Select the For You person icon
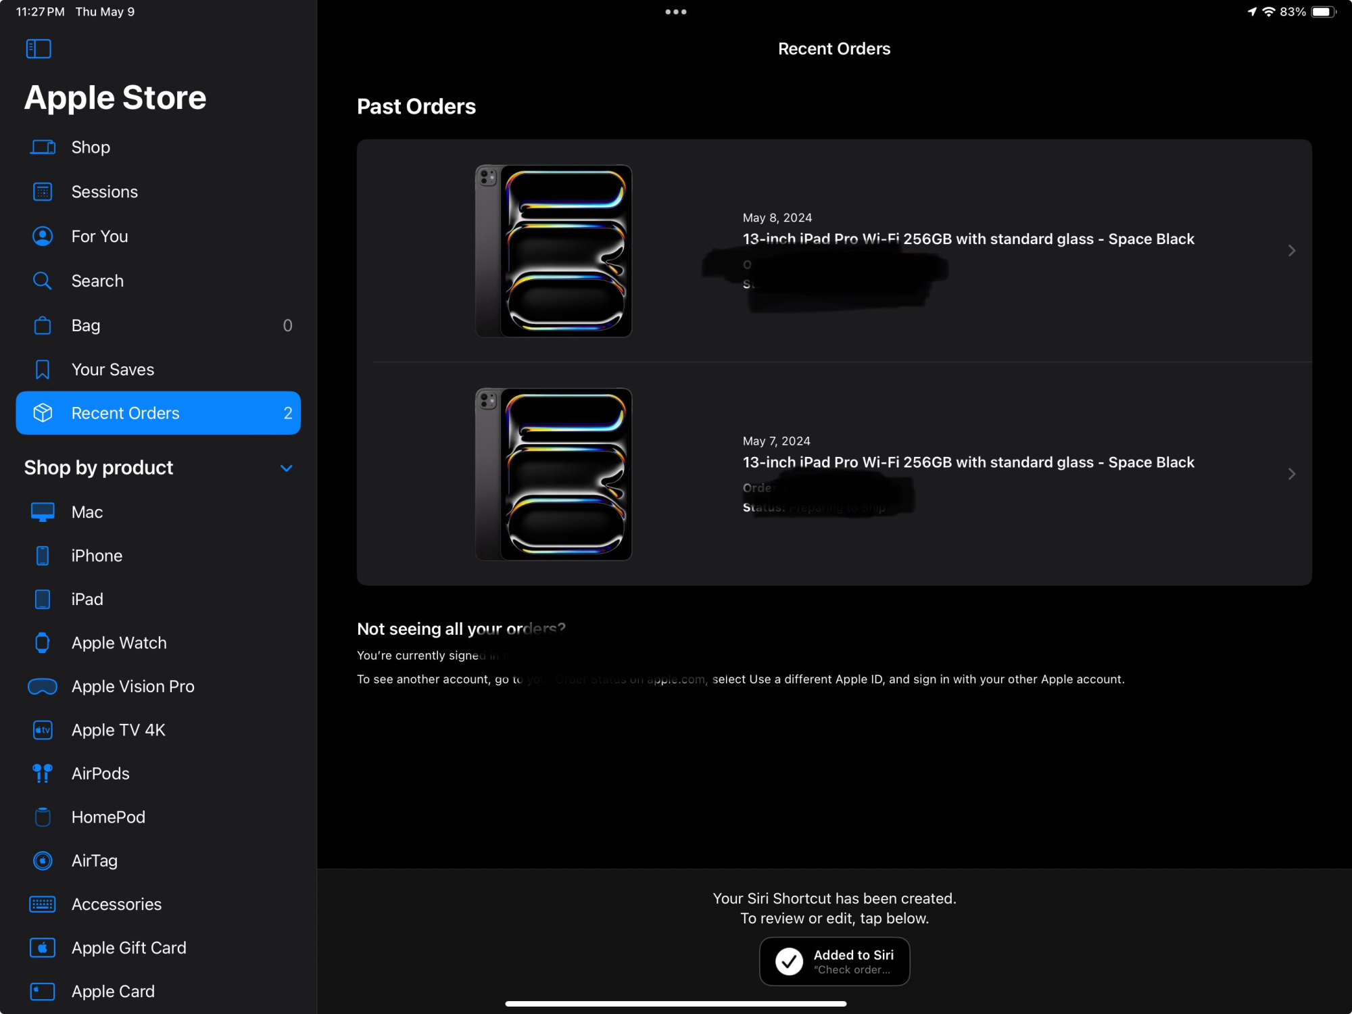Image resolution: width=1352 pixels, height=1014 pixels. [43, 237]
